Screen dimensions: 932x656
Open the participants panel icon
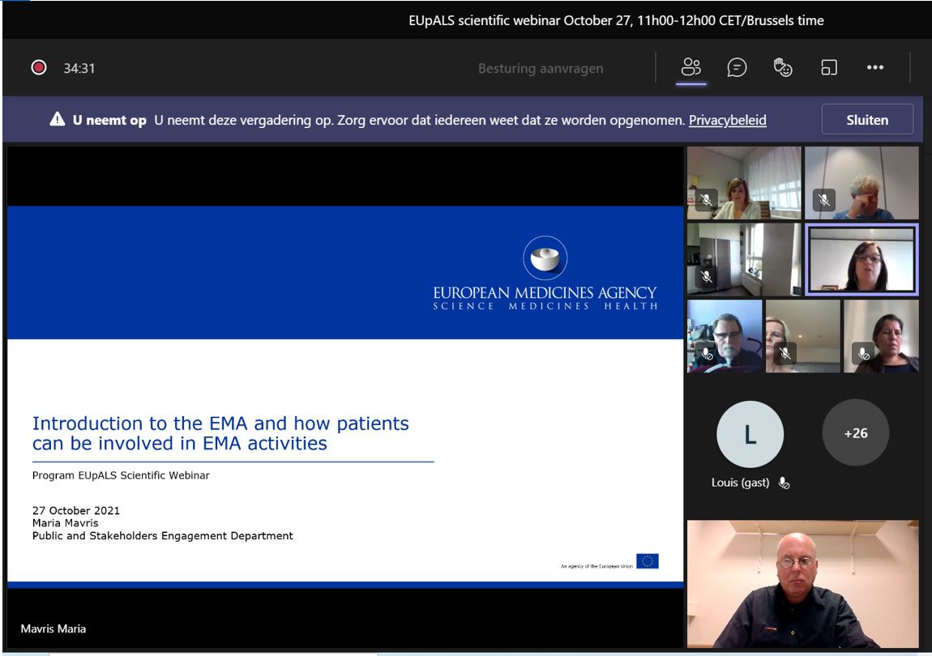(690, 67)
